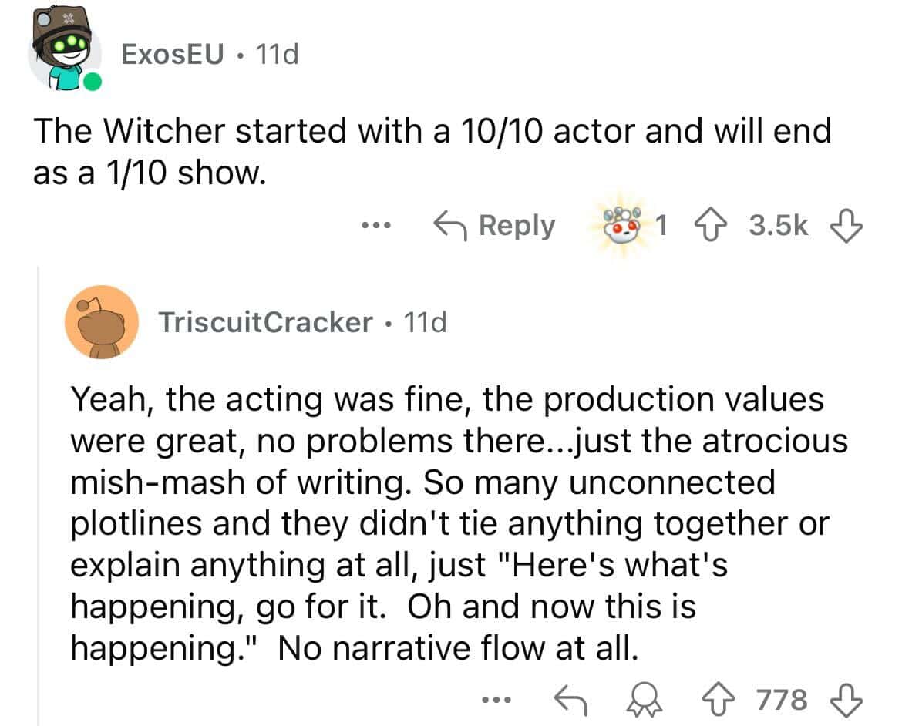Click the 11d timestamp beside TriscuitCracker
Image resolution: width=902 pixels, height=726 pixels.
[x=420, y=322]
